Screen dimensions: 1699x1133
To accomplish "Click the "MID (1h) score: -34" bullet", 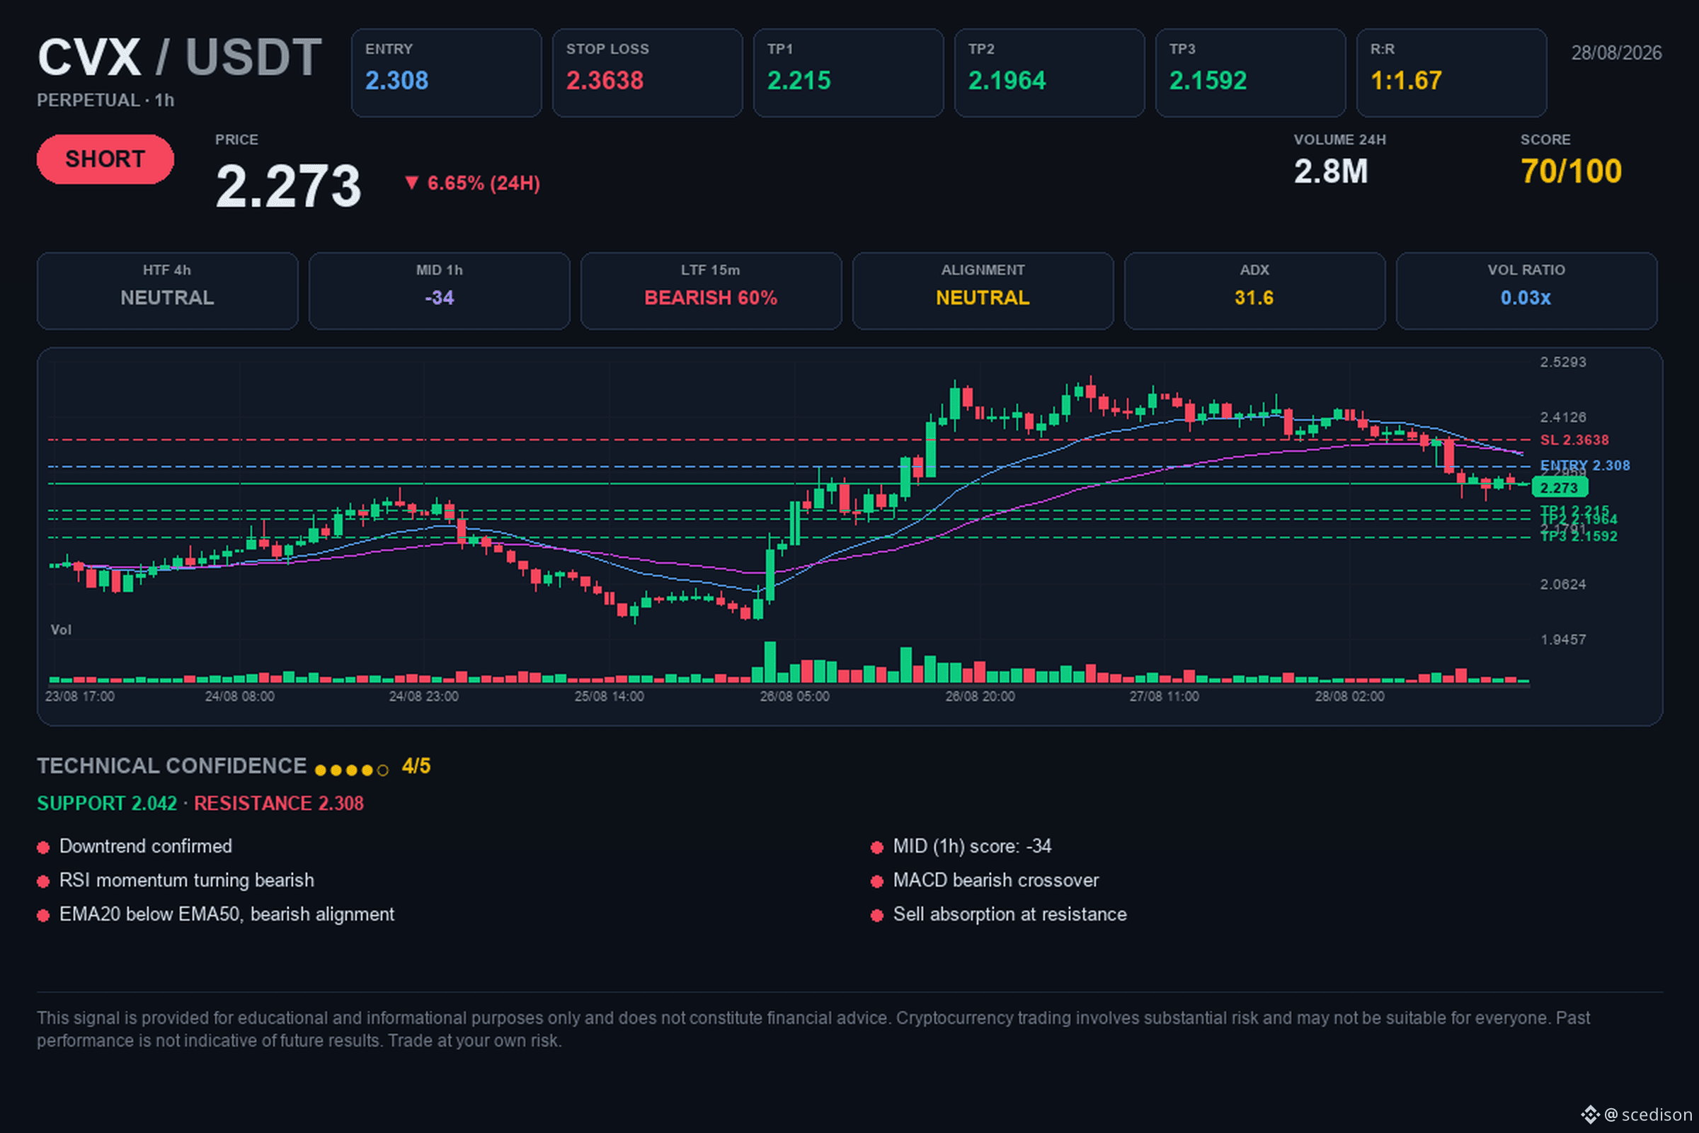I will [961, 846].
